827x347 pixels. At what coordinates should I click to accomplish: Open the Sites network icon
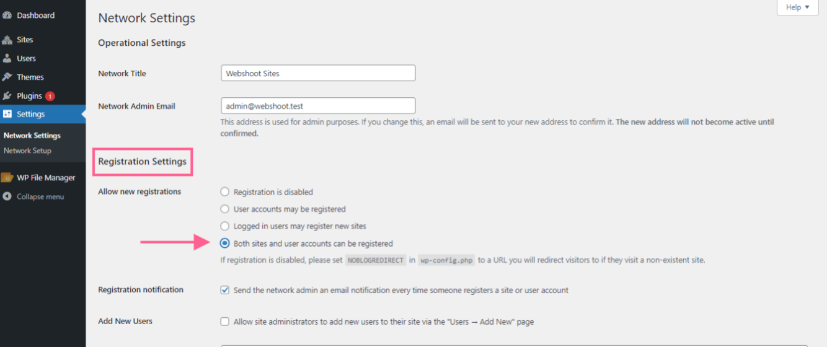pyautogui.click(x=7, y=40)
